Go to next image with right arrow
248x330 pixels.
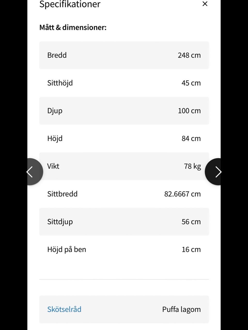pyautogui.click(x=213, y=172)
